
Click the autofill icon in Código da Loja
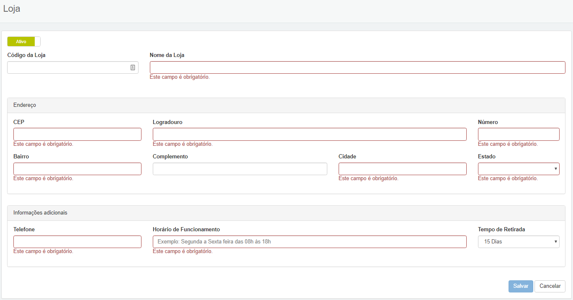pos(132,67)
